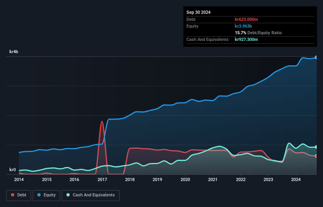The width and height of the screenshot is (323, 207).
Task: Click the 2024 x-axis label
Action: point(296,179)
